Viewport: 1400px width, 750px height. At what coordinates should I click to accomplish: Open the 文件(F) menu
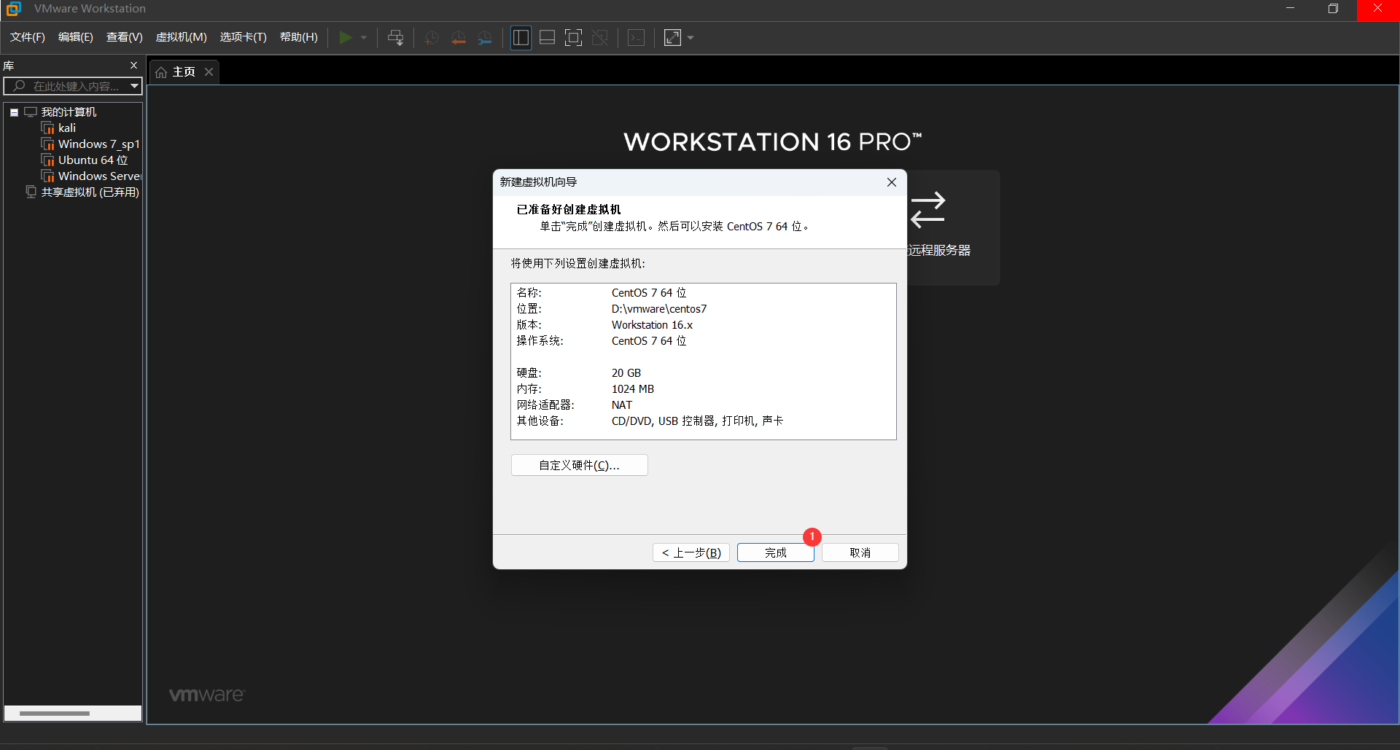tap(28, 37)
